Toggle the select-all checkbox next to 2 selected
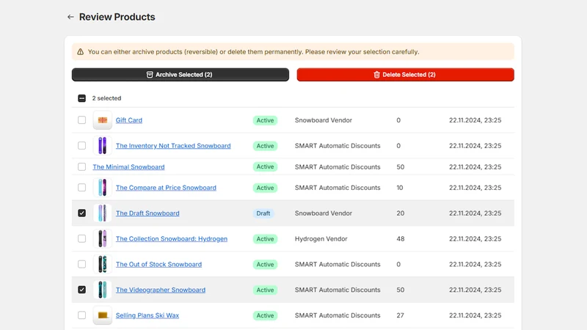This screenshot has height=330, width=587. tap(81, 98)
